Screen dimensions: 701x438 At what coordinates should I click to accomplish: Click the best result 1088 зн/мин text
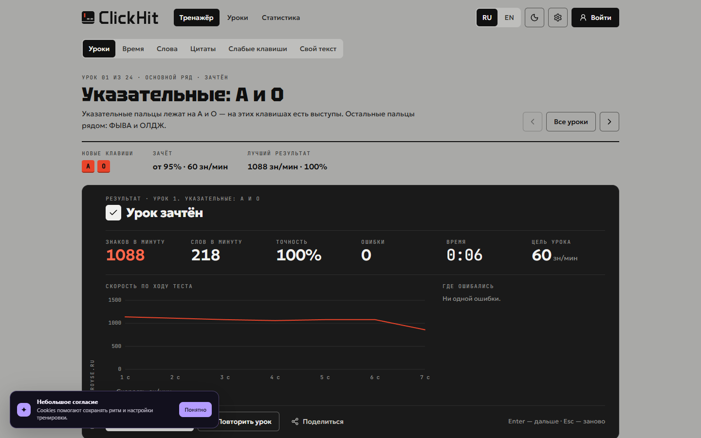point(287,166)
